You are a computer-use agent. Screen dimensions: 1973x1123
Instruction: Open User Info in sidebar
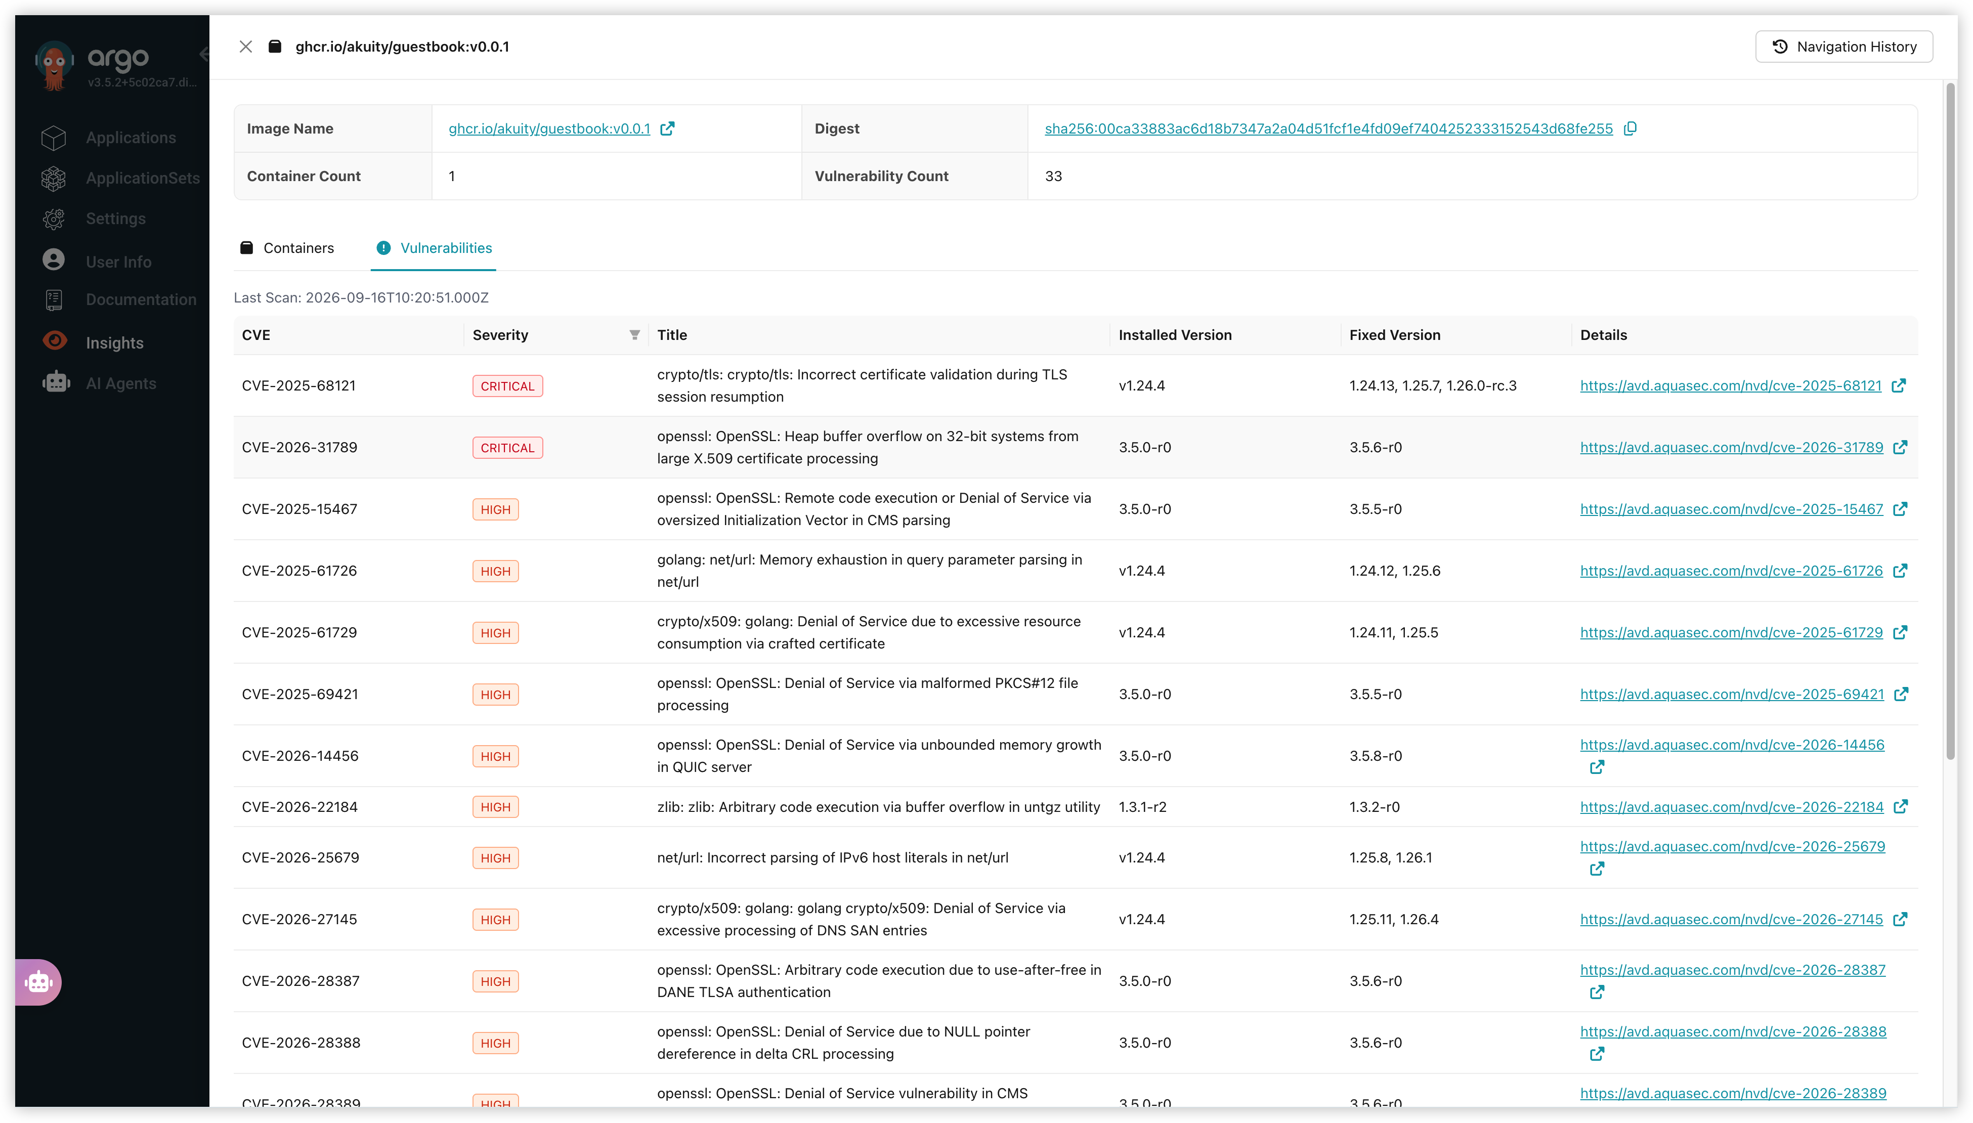point(119,262)
